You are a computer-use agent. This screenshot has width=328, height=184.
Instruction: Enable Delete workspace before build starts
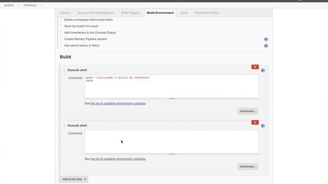click(x=61, y=19)
